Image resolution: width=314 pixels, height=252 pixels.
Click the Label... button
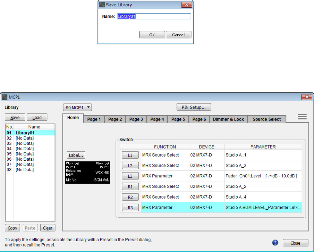click(76, 155)
